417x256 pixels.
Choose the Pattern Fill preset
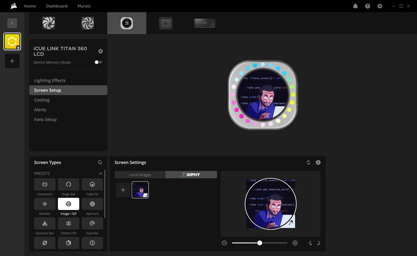pyautogui.click(x=68, y=223)
